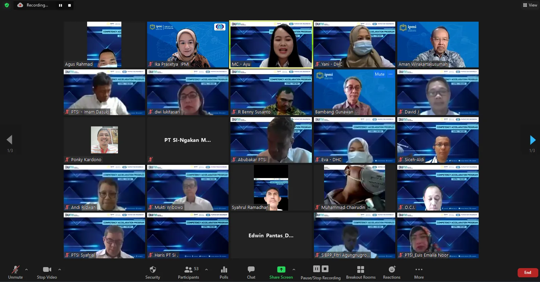Open the View layout menu

(530, 5)
